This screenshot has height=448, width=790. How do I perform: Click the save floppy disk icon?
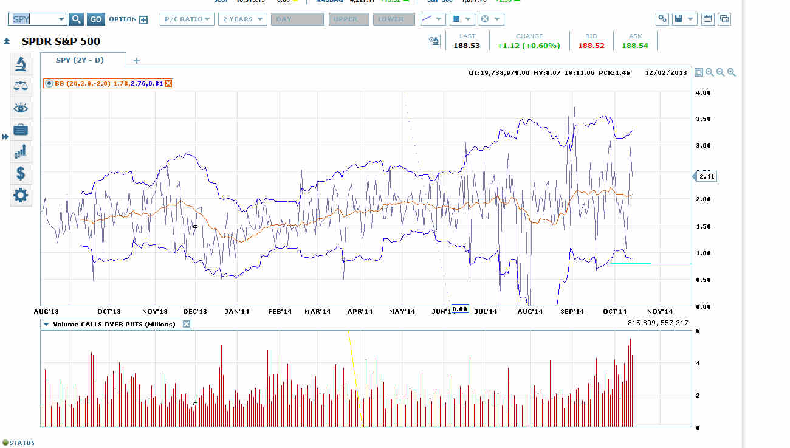tap(678, 19)
